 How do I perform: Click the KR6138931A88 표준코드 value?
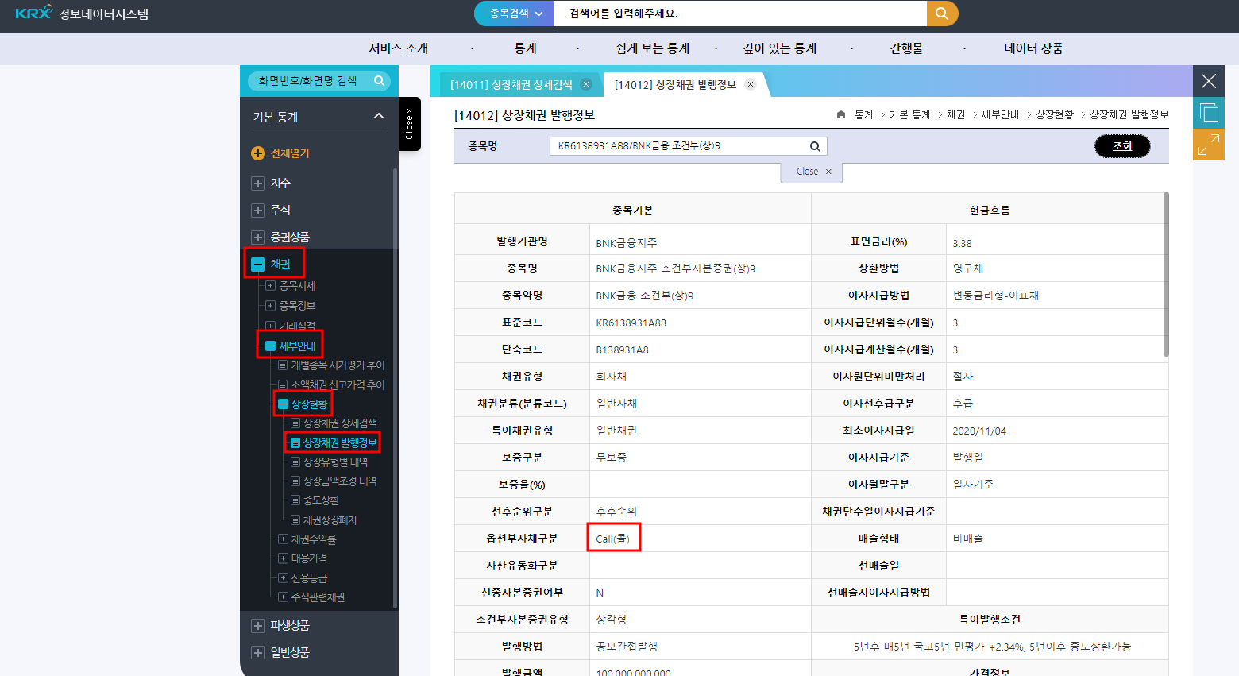click(x=631, y=323)
